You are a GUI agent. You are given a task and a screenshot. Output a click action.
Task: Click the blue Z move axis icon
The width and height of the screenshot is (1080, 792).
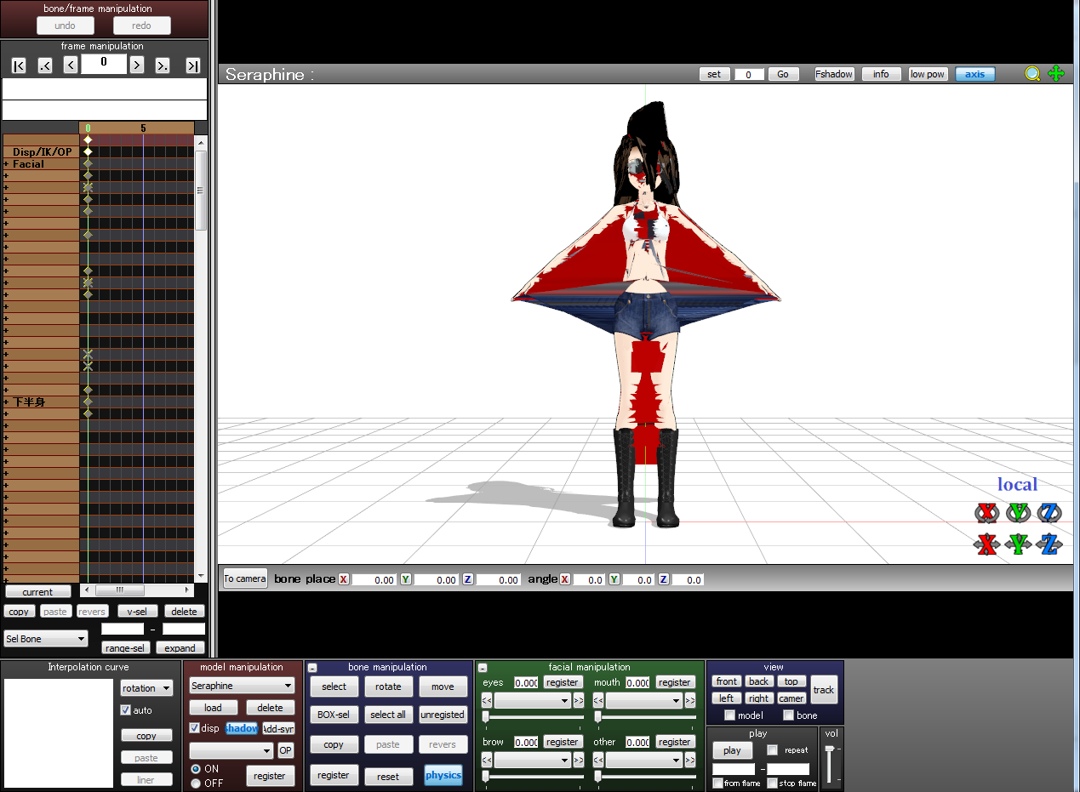[1049, 544]
